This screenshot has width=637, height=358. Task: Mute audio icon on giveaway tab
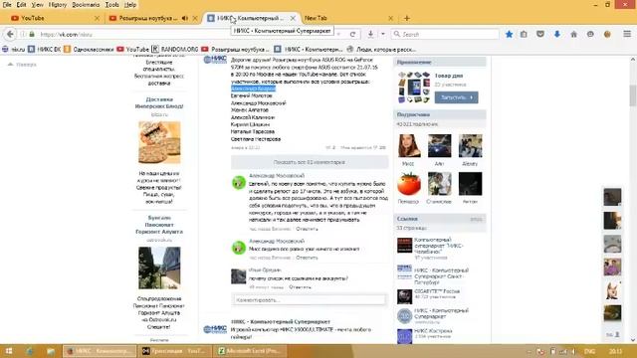[185, 18]
